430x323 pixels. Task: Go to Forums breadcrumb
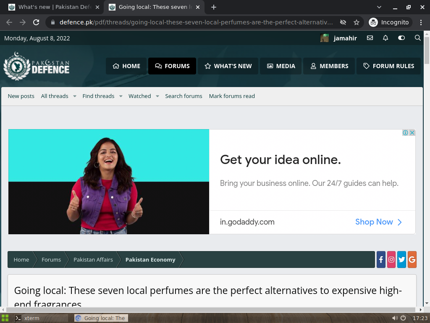(x=51, y=259)
